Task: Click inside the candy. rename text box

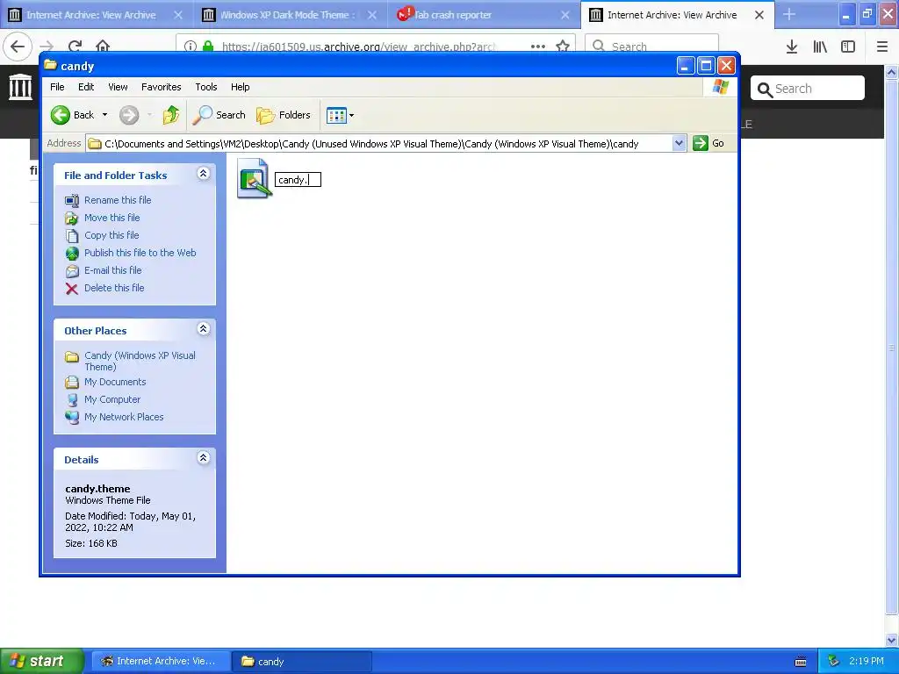Action: click(298, 180)
